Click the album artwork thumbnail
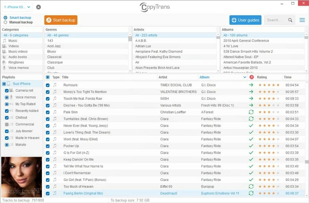 tap(21, 177)
